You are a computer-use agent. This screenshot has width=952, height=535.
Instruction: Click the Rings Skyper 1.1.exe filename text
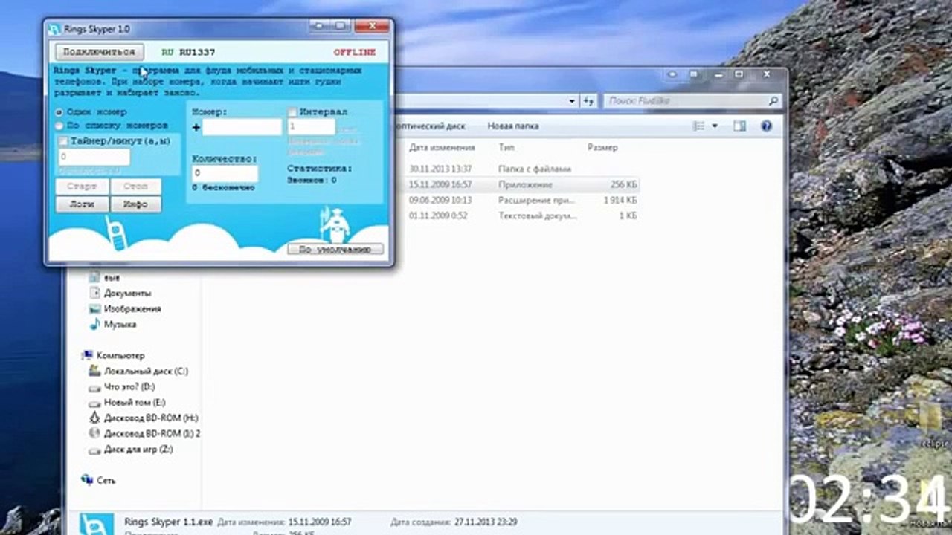167,522
